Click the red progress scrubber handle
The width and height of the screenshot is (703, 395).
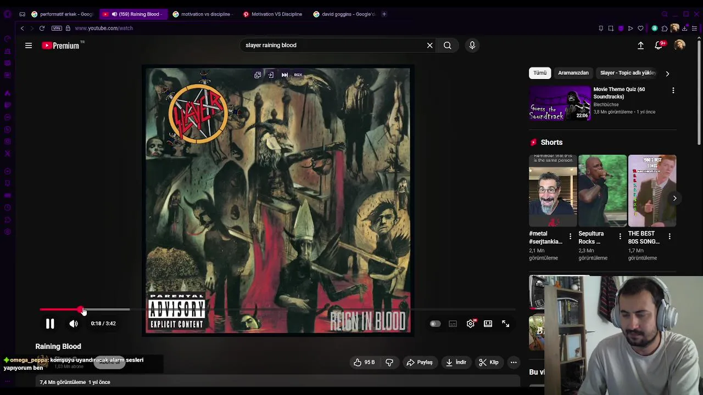click(81, 310)
